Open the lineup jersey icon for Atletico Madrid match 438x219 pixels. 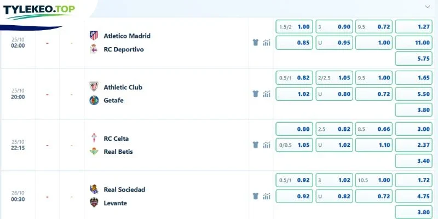point(255,43)
